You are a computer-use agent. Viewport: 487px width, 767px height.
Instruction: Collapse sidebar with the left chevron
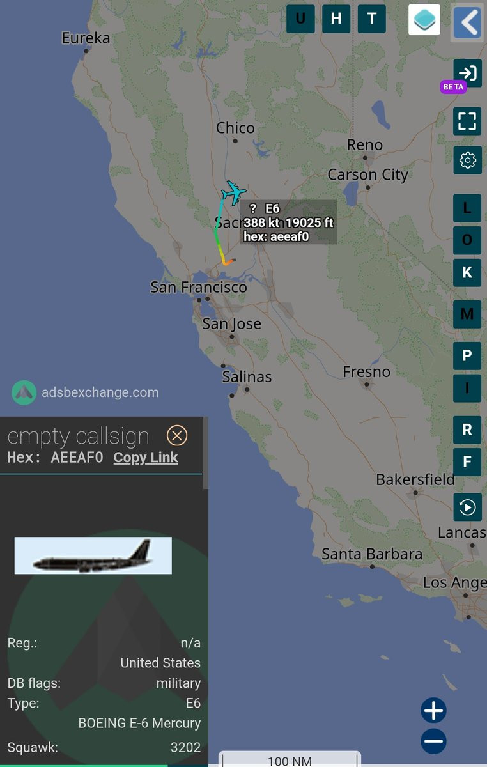[467, 22]
